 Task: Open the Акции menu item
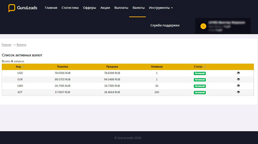[x=105, y=8]
